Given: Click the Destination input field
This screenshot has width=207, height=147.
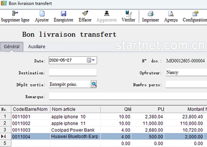Looking at the screenshot, I should (x=73, y=72).
